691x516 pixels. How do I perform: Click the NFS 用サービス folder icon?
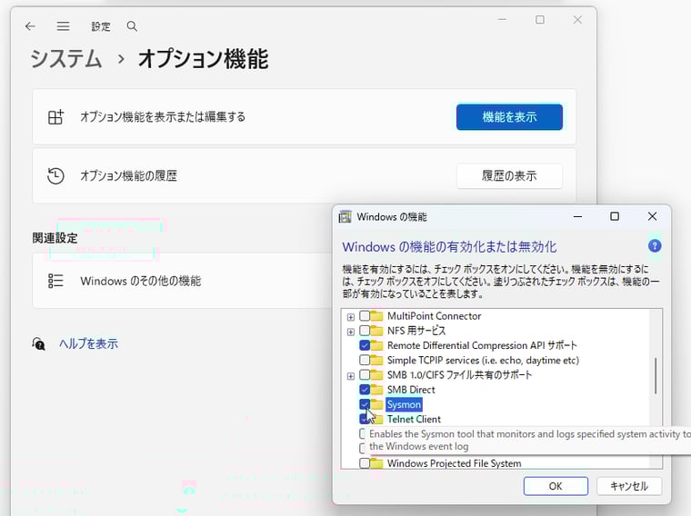[x=376, y=331]
